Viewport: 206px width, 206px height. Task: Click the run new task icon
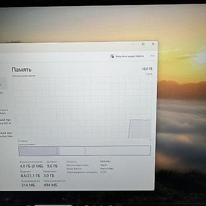(x=112, y=56)
